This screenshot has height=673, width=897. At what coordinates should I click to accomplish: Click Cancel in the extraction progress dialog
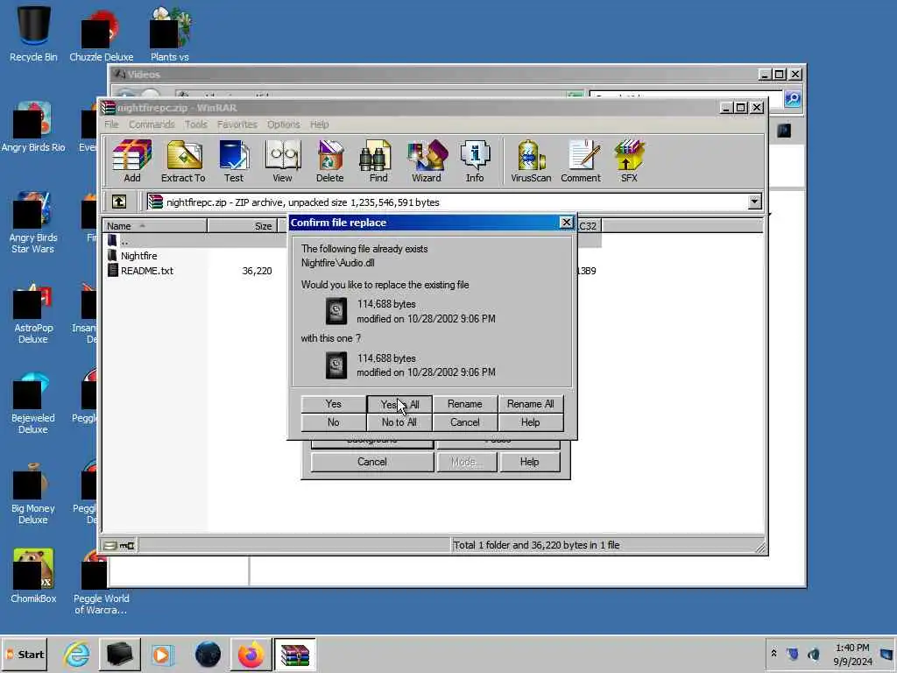pyautogui.click(x=371, y=462)
